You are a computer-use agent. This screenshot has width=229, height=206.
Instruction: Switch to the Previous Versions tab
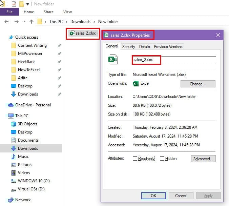pos(168,47)
